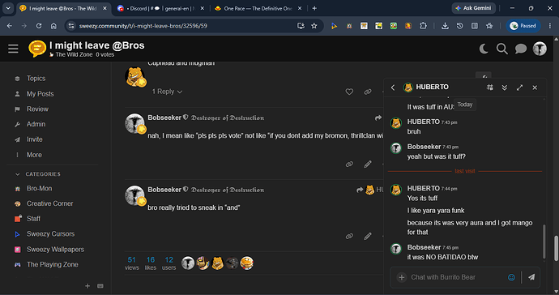The width and height of the screenshot is (559, 295).
Task: Like the Cuphead and mugman post
Action: pyautogui.click(x=349, y=92)
